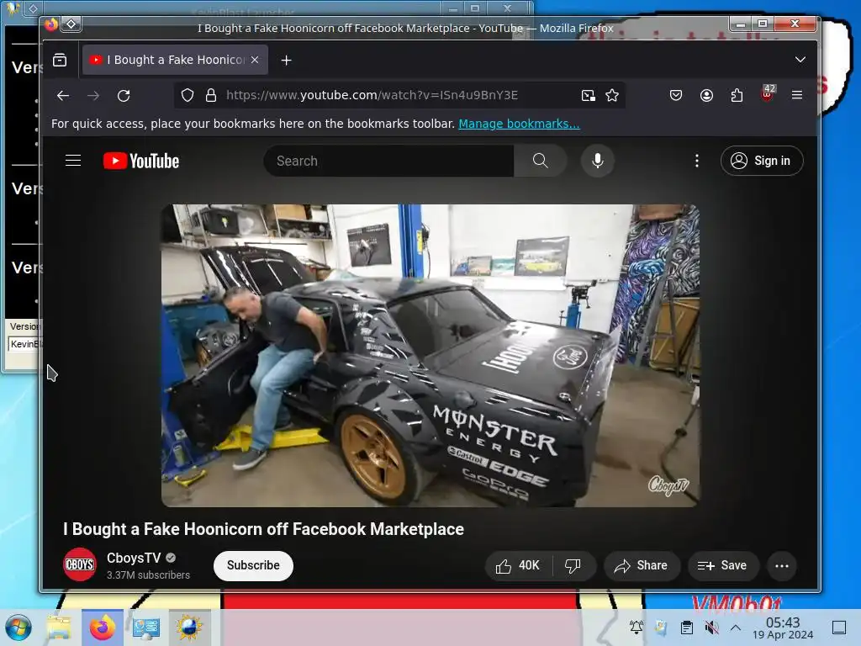This screenshot has height=646, width=861.
Task: Click the 3.37M subscribers text
Action: point(148,575)
